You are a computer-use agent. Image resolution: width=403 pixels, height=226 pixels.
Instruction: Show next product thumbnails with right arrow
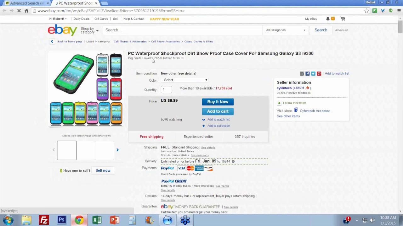[x=117, y=150]
